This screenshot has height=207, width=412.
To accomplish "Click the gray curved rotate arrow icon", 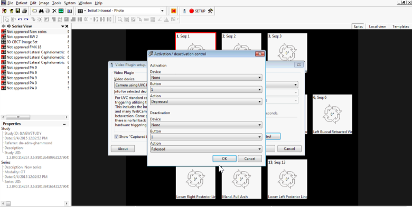I will pos(33,19).
